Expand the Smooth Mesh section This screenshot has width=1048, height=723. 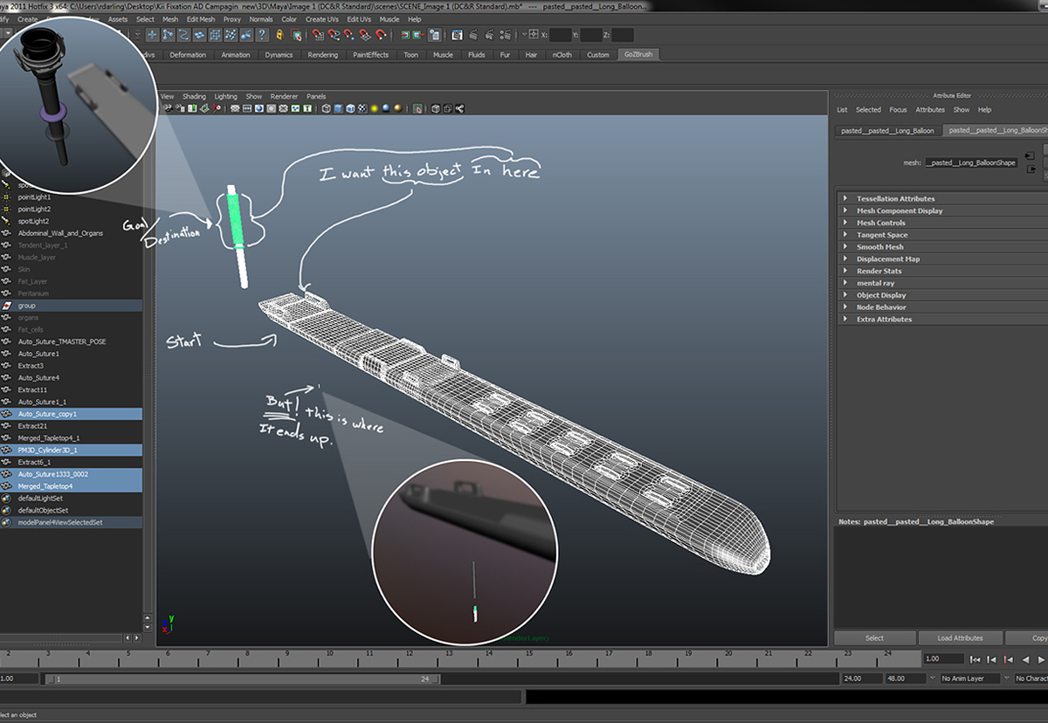pos(941,247)
